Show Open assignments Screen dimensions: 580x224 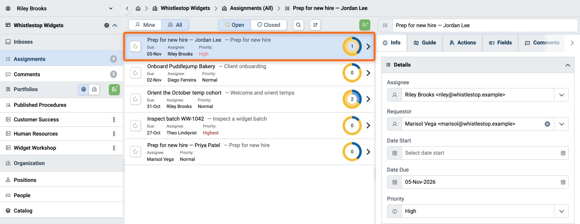234,25
